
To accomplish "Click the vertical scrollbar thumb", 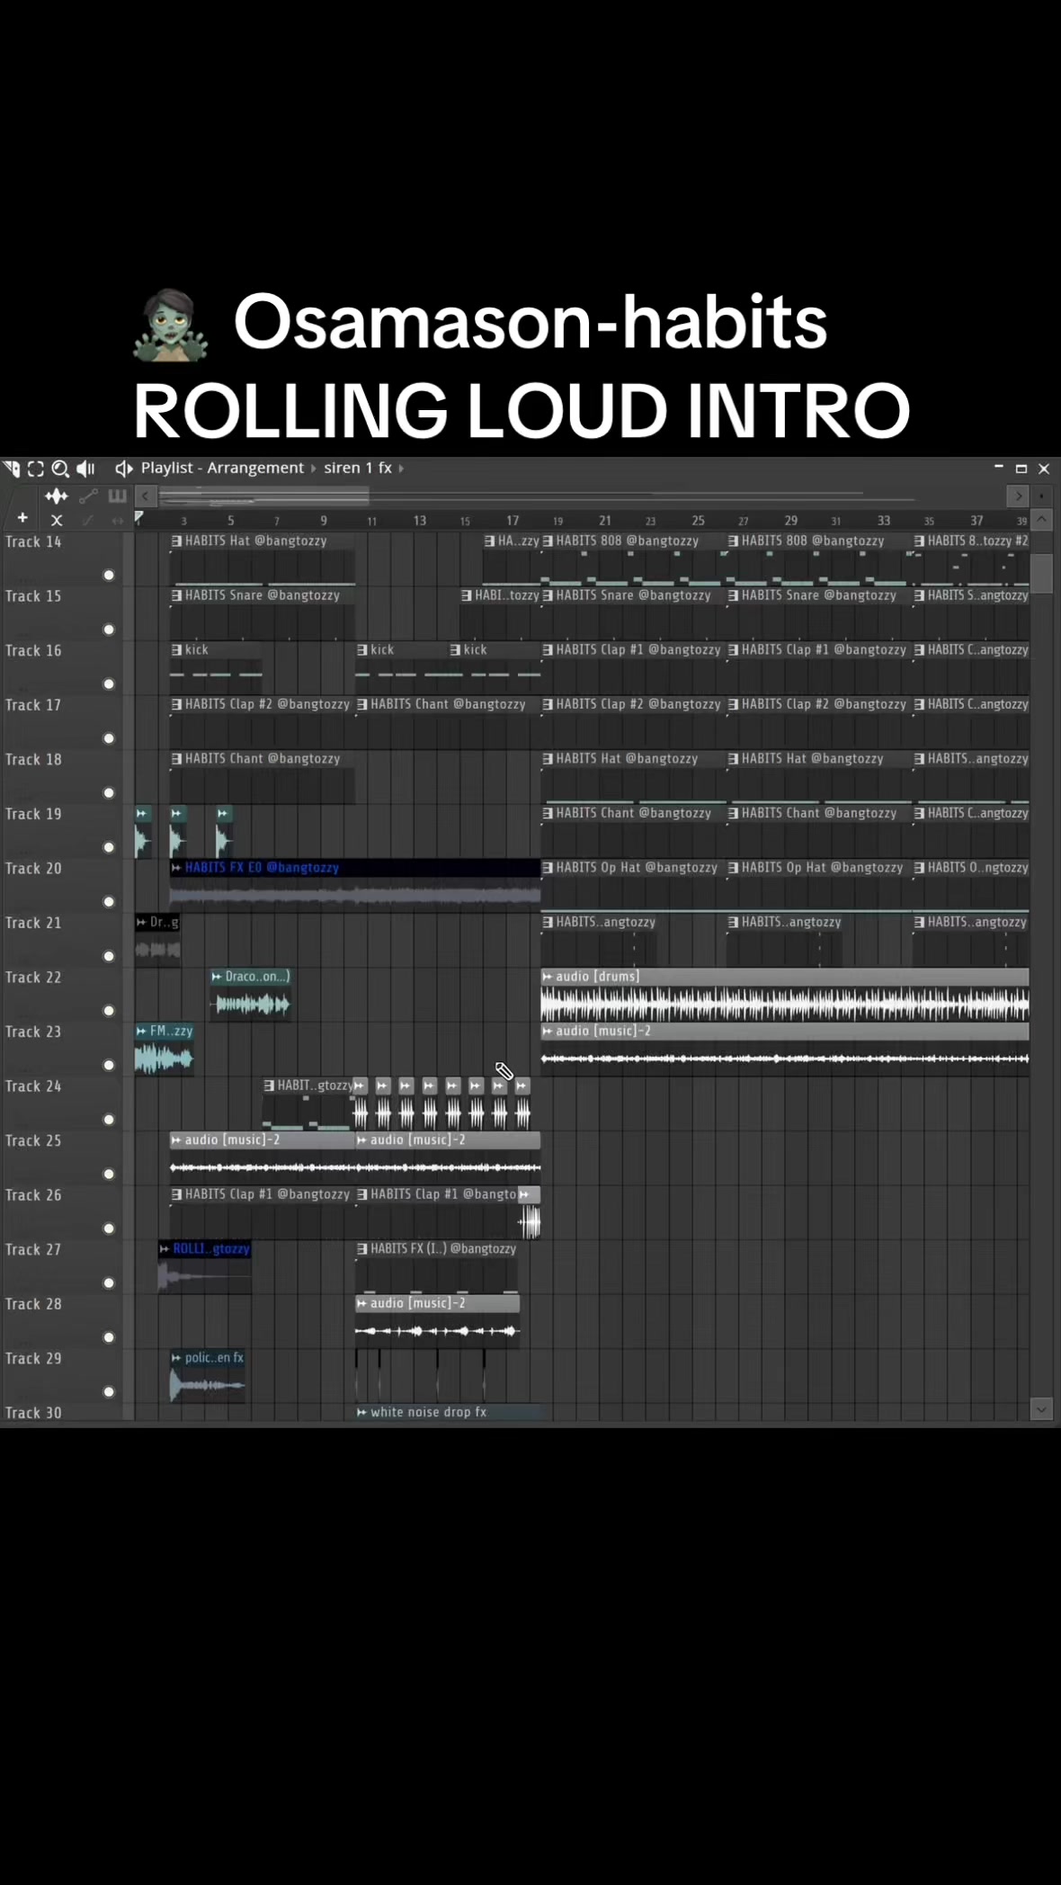I will pyautogui.click(x=1041, y=574).
